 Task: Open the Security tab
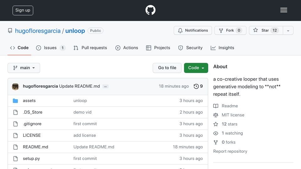coord(190,48)
